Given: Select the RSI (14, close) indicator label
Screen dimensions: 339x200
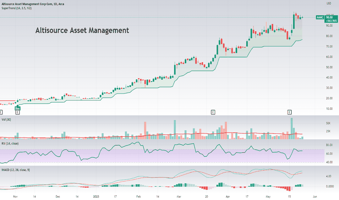Looking at the screenshot, I should coord(10,144).
